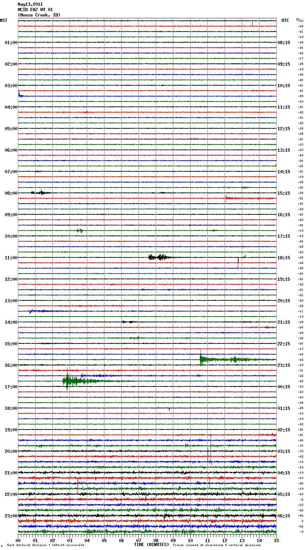Click the 08:15 UTC time label

pos(284,43)
